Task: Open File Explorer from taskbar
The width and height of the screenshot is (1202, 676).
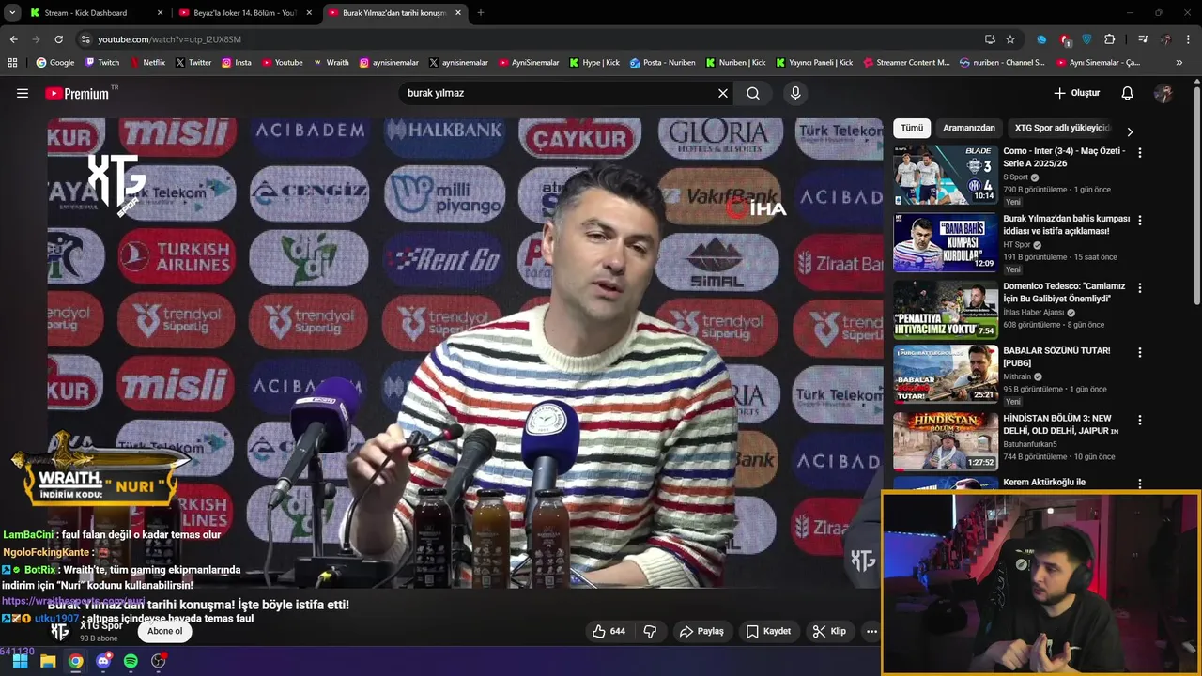Action: pos(48,661)
